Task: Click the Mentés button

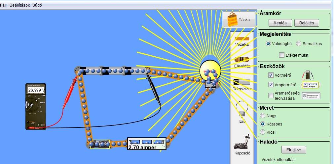Action: click(x=280, y=23)
